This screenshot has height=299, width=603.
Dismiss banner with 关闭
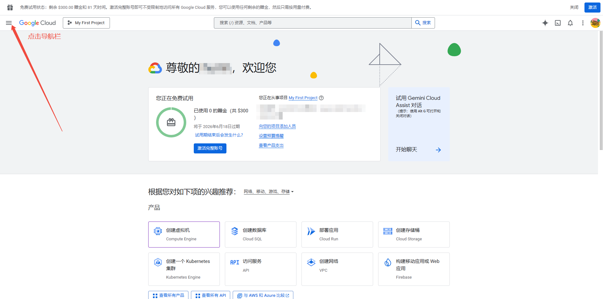click(x=574, y=7)
